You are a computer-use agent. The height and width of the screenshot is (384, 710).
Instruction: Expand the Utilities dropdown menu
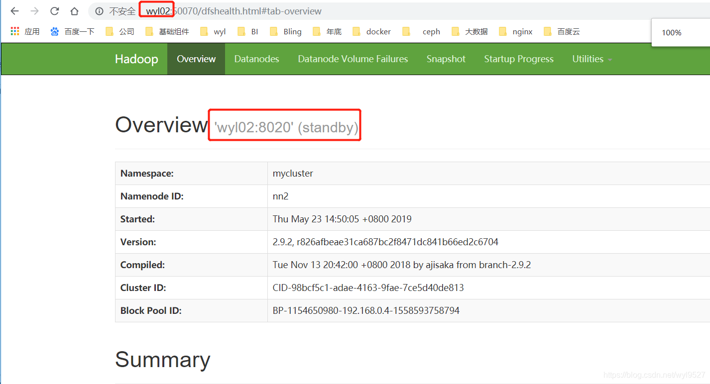(x=592, y=59)
